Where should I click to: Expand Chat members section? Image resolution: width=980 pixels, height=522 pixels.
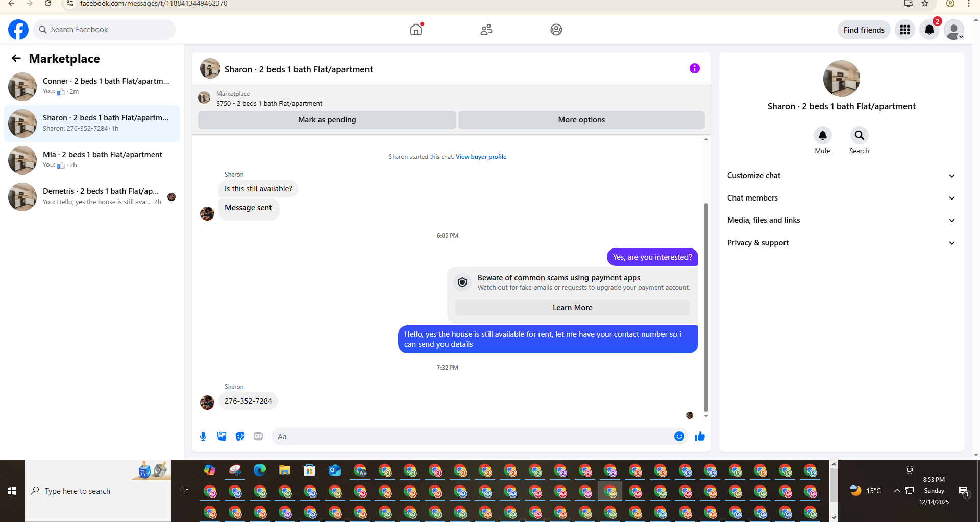pyautogui.click(x=841, y=198)
